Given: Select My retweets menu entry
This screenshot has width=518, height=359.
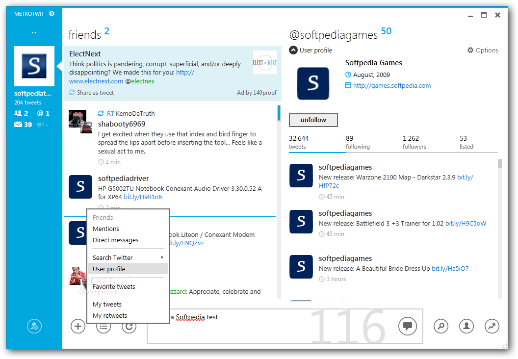Looking at the screenshot, I should point(128,315).
